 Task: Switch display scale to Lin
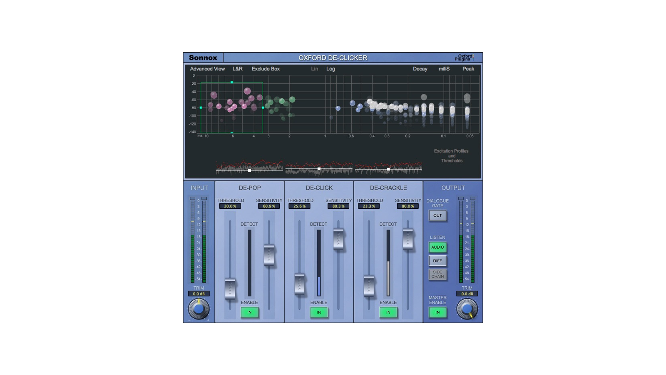point(315,69)
